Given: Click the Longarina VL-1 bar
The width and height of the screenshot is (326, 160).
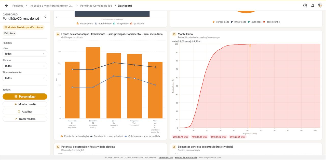Looking at the screenshot, I should pos(134,86).
